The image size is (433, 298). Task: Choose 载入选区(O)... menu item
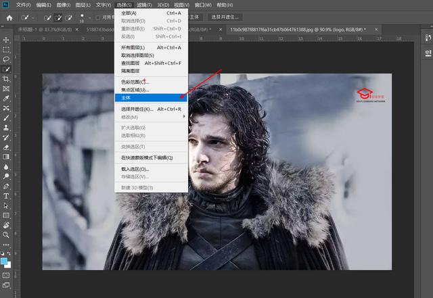(x=151, y=169)
